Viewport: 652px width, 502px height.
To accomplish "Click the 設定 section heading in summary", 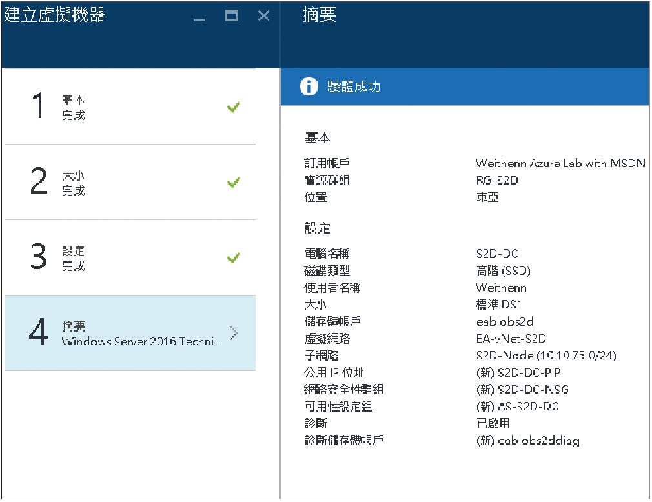I will tap(318, 228).
